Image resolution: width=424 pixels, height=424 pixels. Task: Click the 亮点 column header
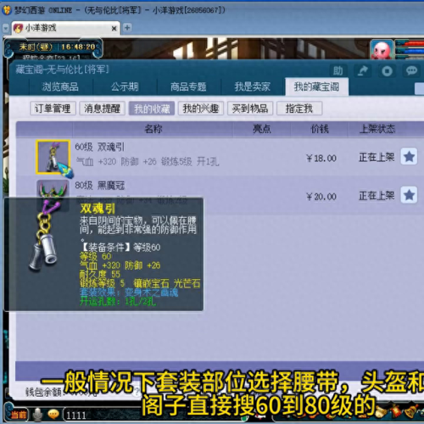[262, 129]
